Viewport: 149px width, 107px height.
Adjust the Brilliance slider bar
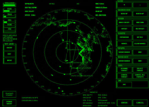[10, 5]
